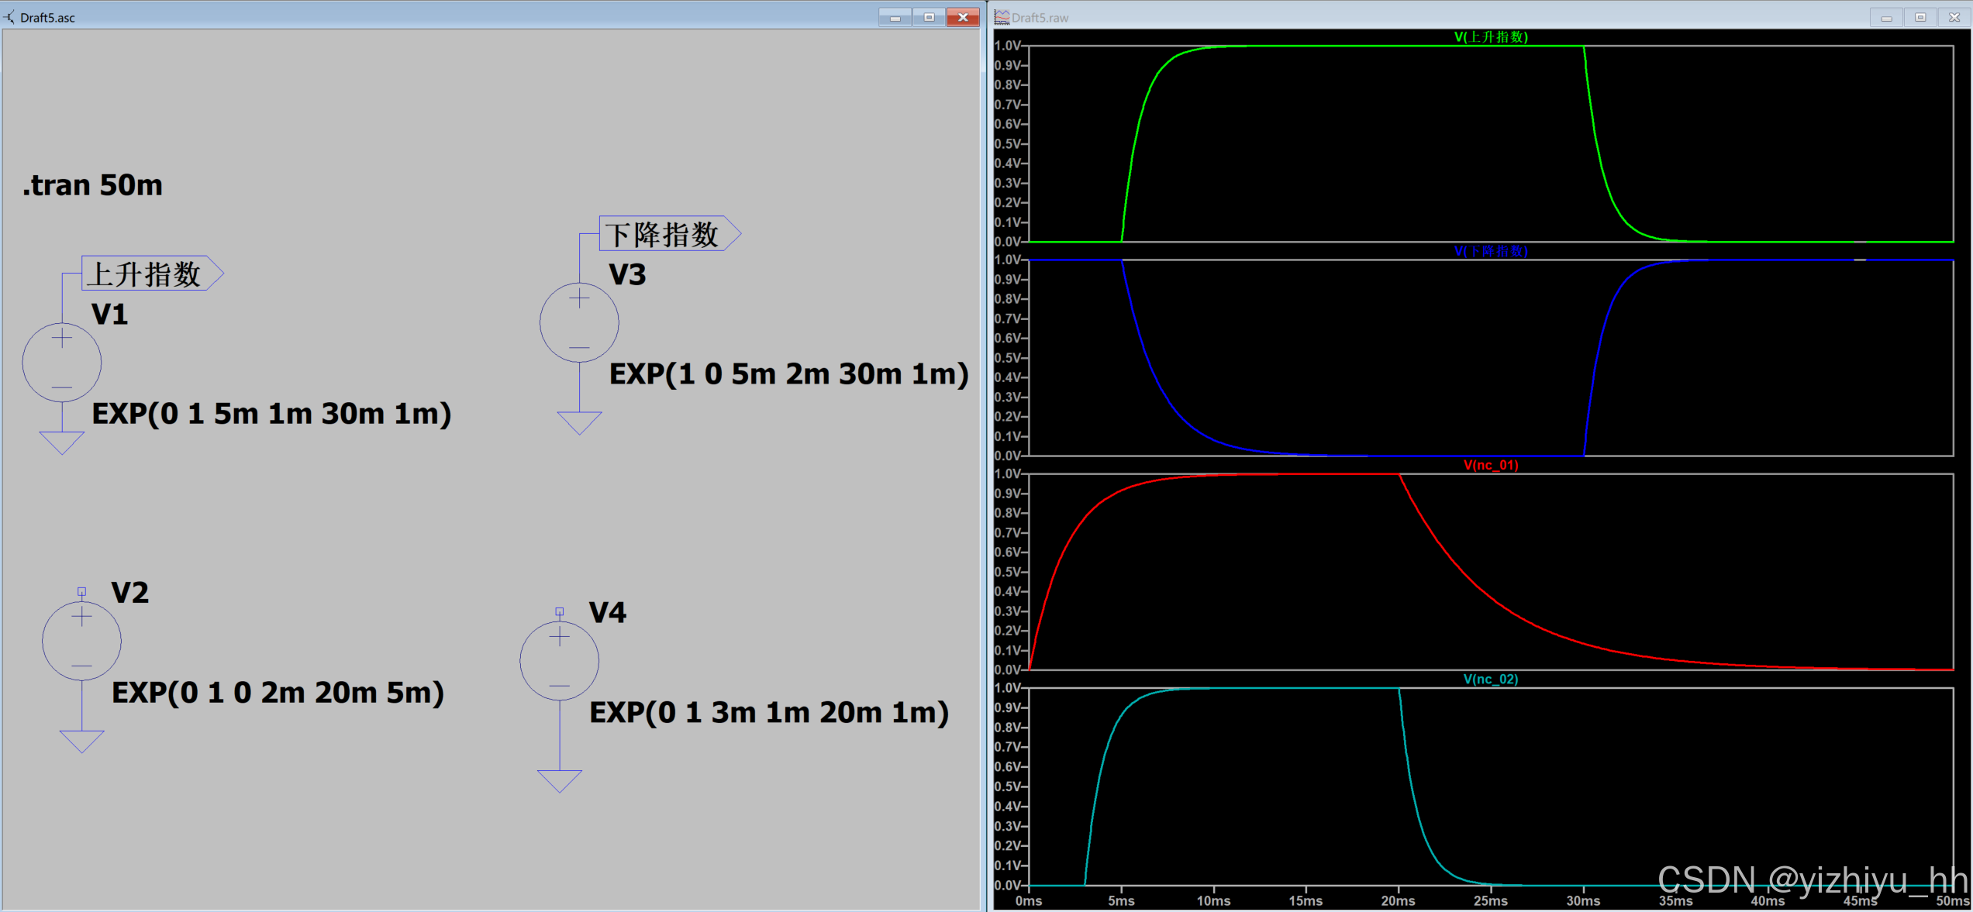Viewport: 1973px width, 912px height.
Task: Click the cyan V(nc_02) trace label
Action: point(1490,679)
